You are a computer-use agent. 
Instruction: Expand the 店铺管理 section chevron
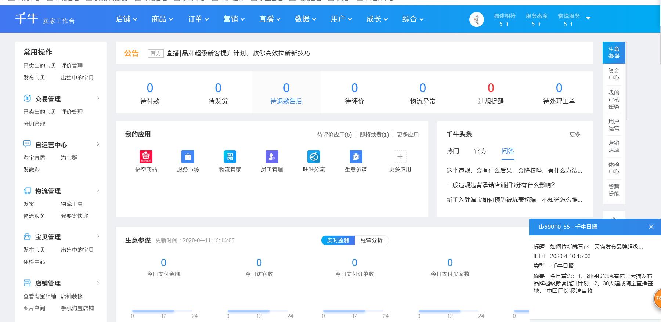click(x=98, y=283)
